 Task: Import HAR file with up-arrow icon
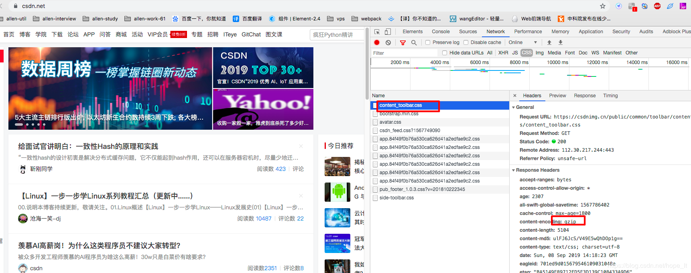click(x=549, y=42)
